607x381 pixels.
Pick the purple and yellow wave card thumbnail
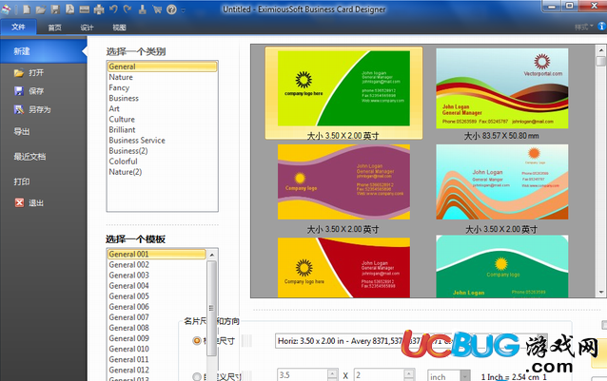coord(343,182)
